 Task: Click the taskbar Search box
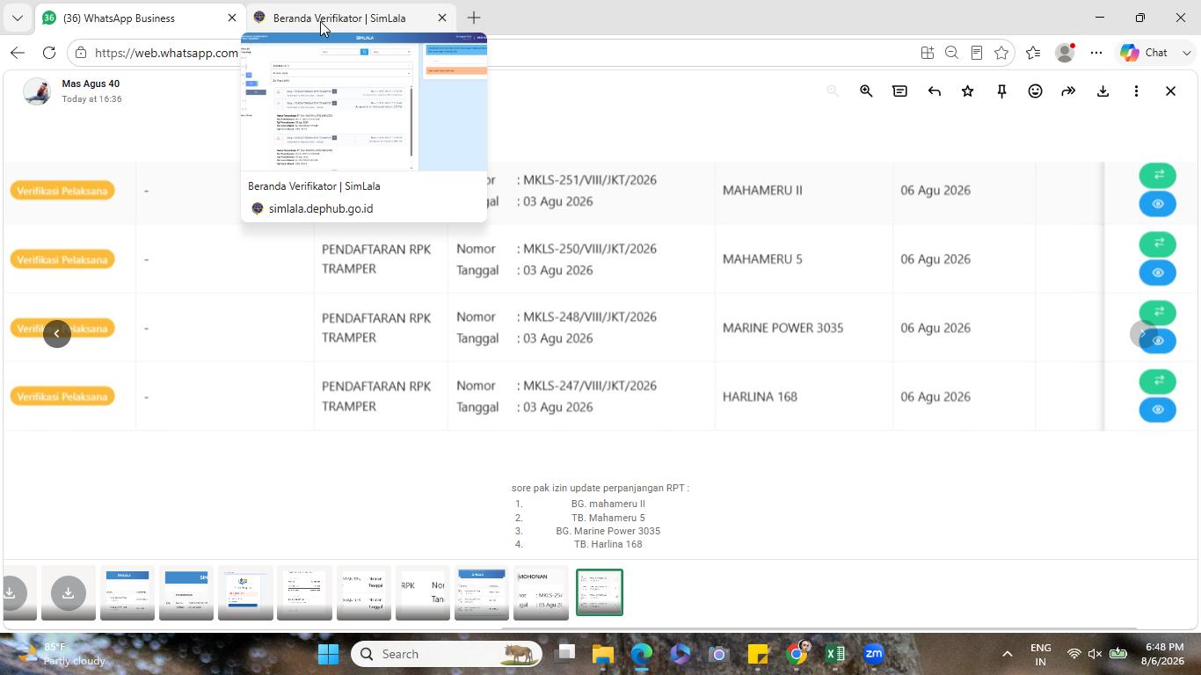(448, 654)
